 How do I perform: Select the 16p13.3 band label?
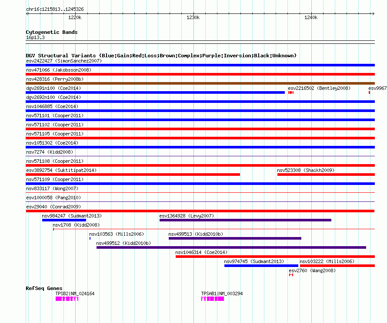click(35, 37)
